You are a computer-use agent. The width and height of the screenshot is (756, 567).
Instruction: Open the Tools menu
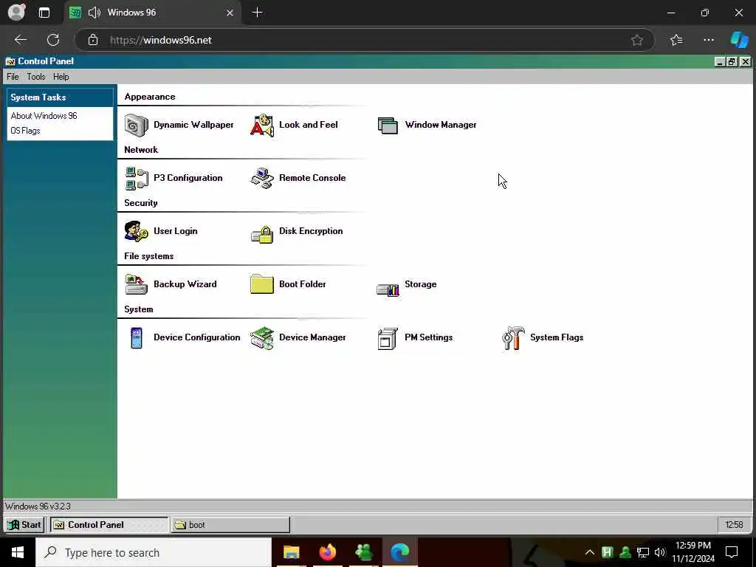tap(36, 77)
